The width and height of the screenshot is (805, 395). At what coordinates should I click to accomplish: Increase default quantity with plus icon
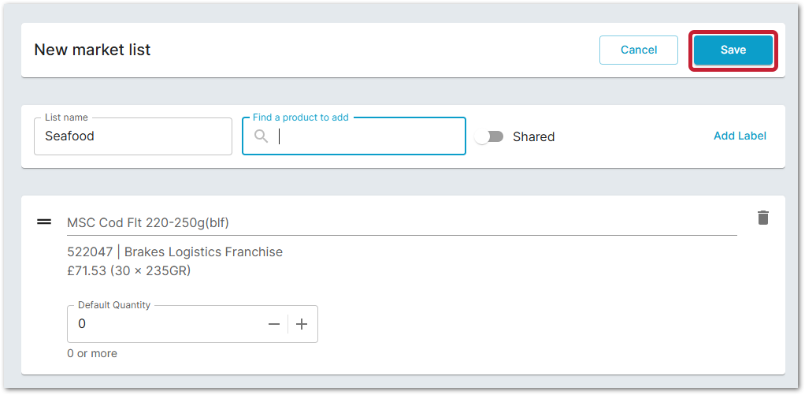302,324
